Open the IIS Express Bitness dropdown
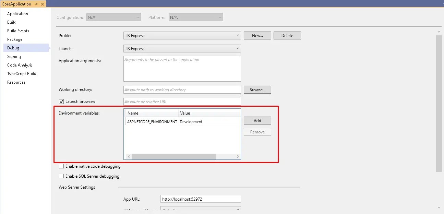This screenshot has height=214, width=444. click(x=238, y=209)
